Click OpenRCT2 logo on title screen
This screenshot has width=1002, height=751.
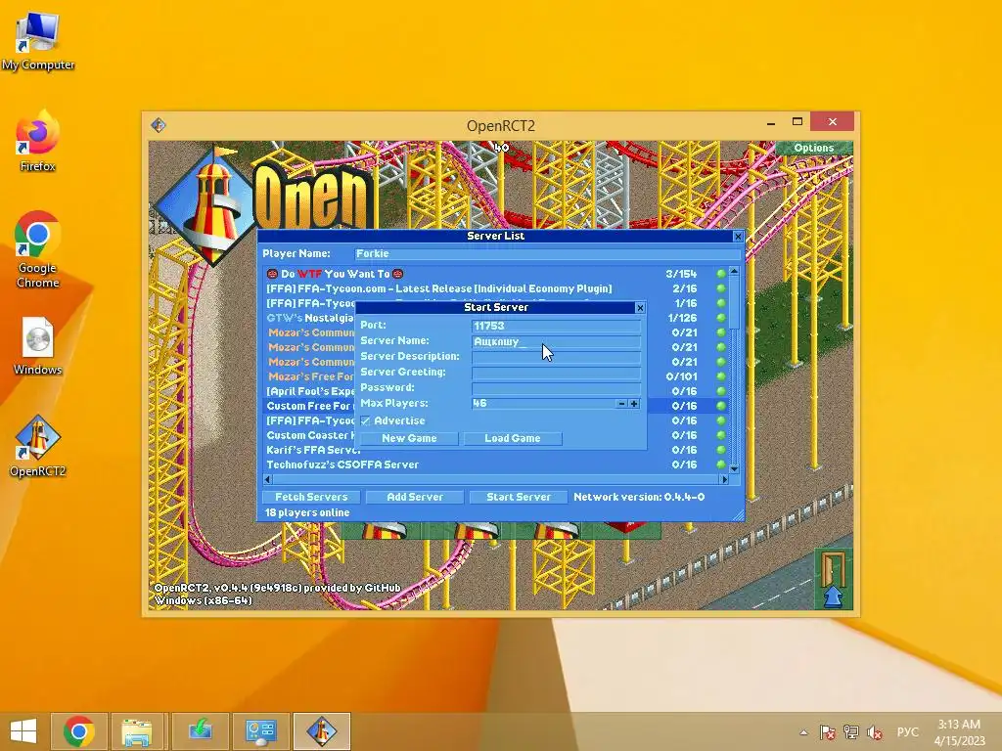(263, 203)
